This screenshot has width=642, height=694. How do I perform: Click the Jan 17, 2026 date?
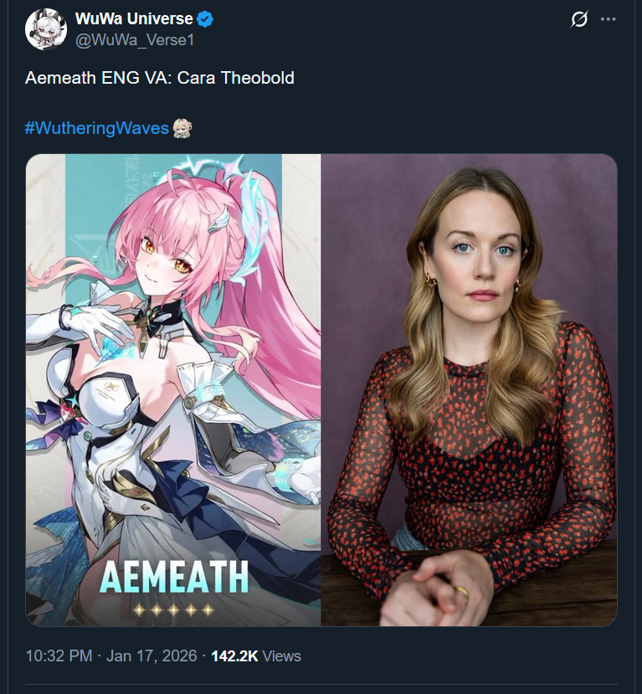152,655
